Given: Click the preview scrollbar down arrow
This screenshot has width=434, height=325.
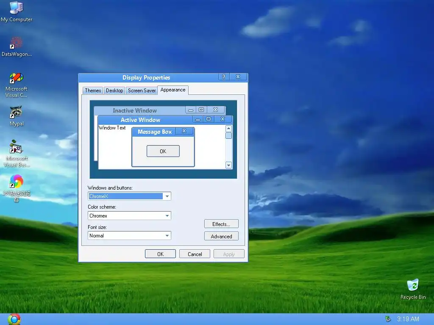Looking at the screenshot, I should [x=228, y=165].
